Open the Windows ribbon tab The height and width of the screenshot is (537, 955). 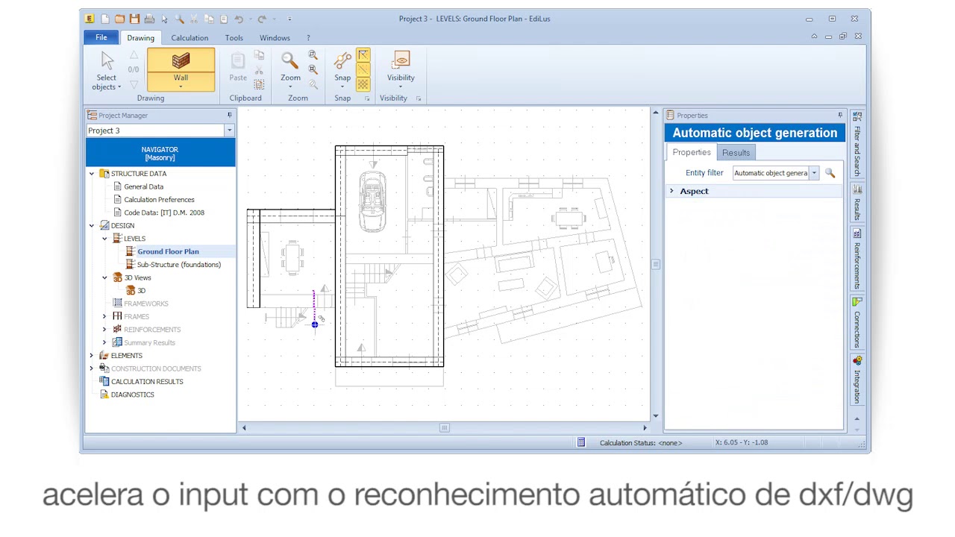(275, 38)
